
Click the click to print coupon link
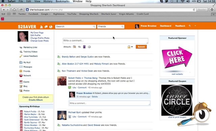[177, 117]
